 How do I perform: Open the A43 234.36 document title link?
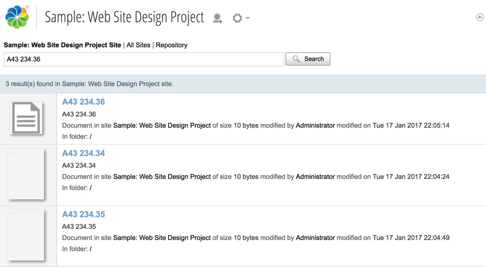point(83,102)
